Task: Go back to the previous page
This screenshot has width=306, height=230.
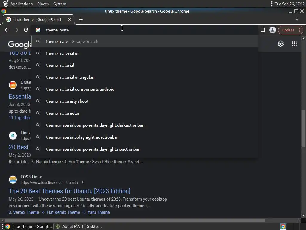Action: click(7, 30)
